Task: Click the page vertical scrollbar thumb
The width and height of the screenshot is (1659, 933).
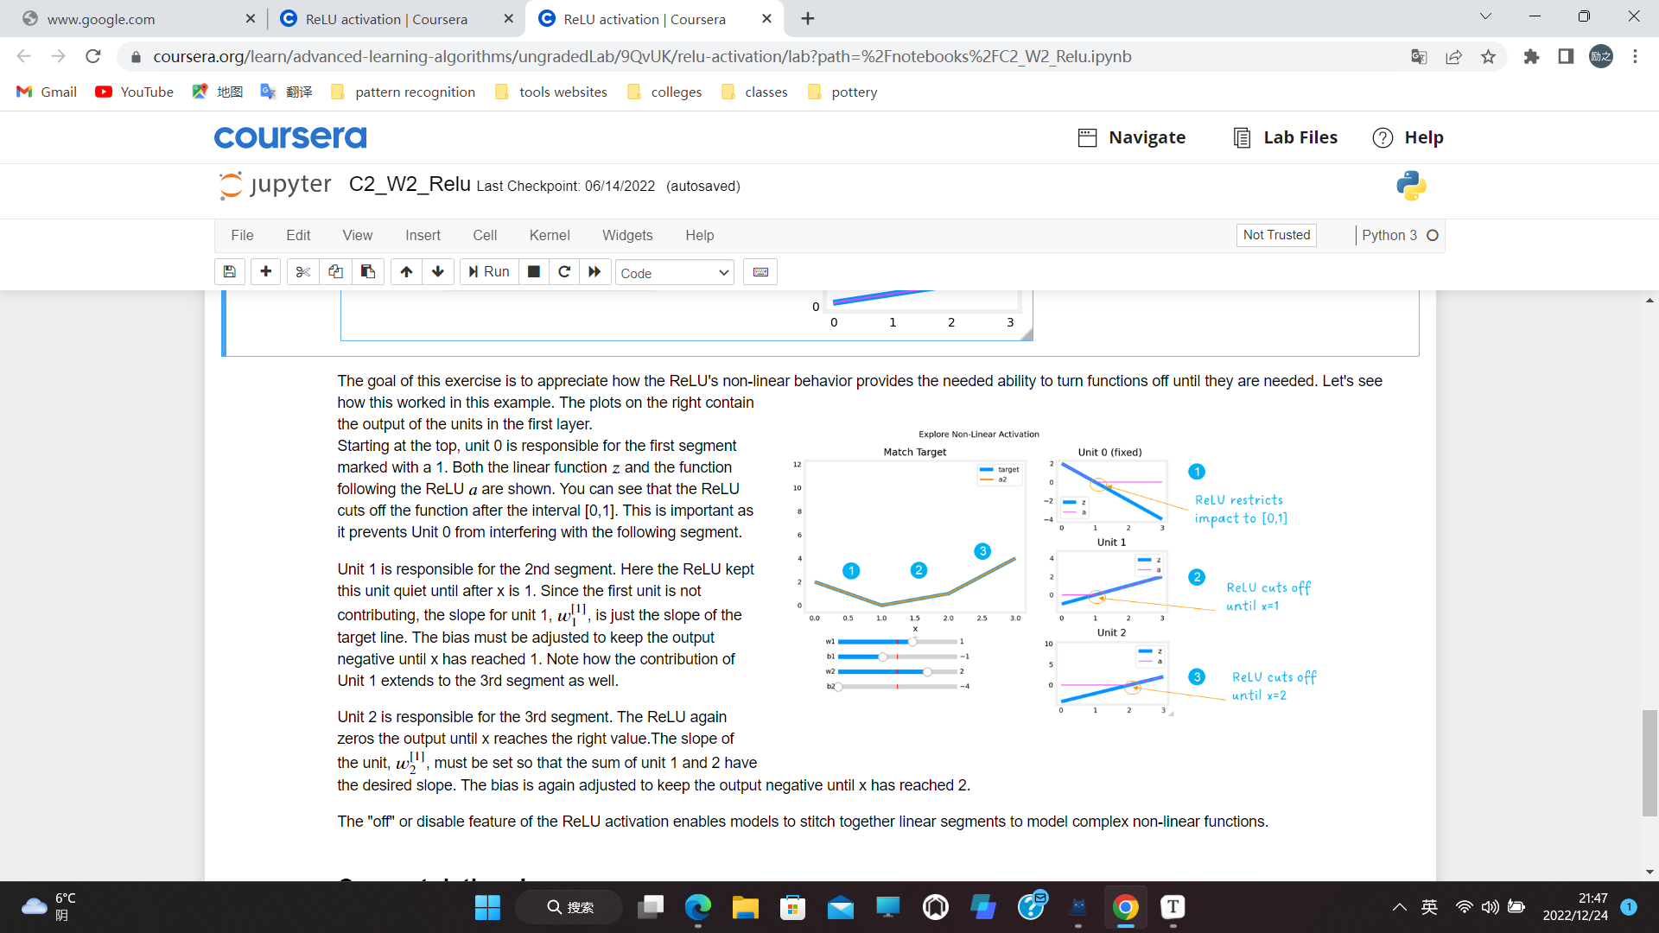Action: [x=1649, y=762]
